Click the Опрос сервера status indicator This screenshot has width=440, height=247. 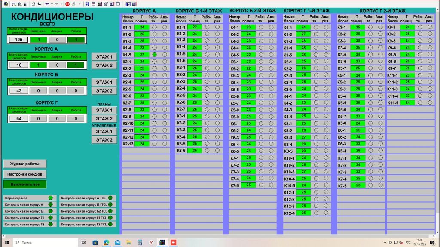click(51, 198)
